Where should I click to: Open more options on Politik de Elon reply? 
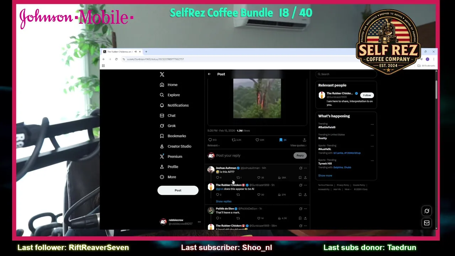[x=305, y=209]
